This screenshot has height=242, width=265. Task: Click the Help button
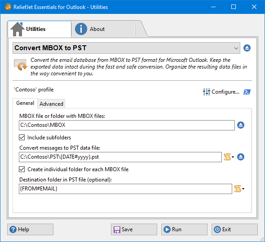click(x=30, y=229)
